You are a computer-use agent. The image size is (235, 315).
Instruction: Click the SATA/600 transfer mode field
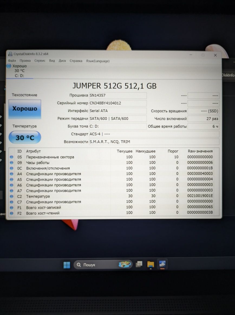click(x=118, y=118)
